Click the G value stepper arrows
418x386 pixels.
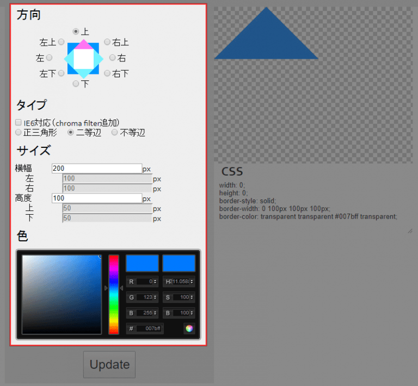(x=156, y=297)
